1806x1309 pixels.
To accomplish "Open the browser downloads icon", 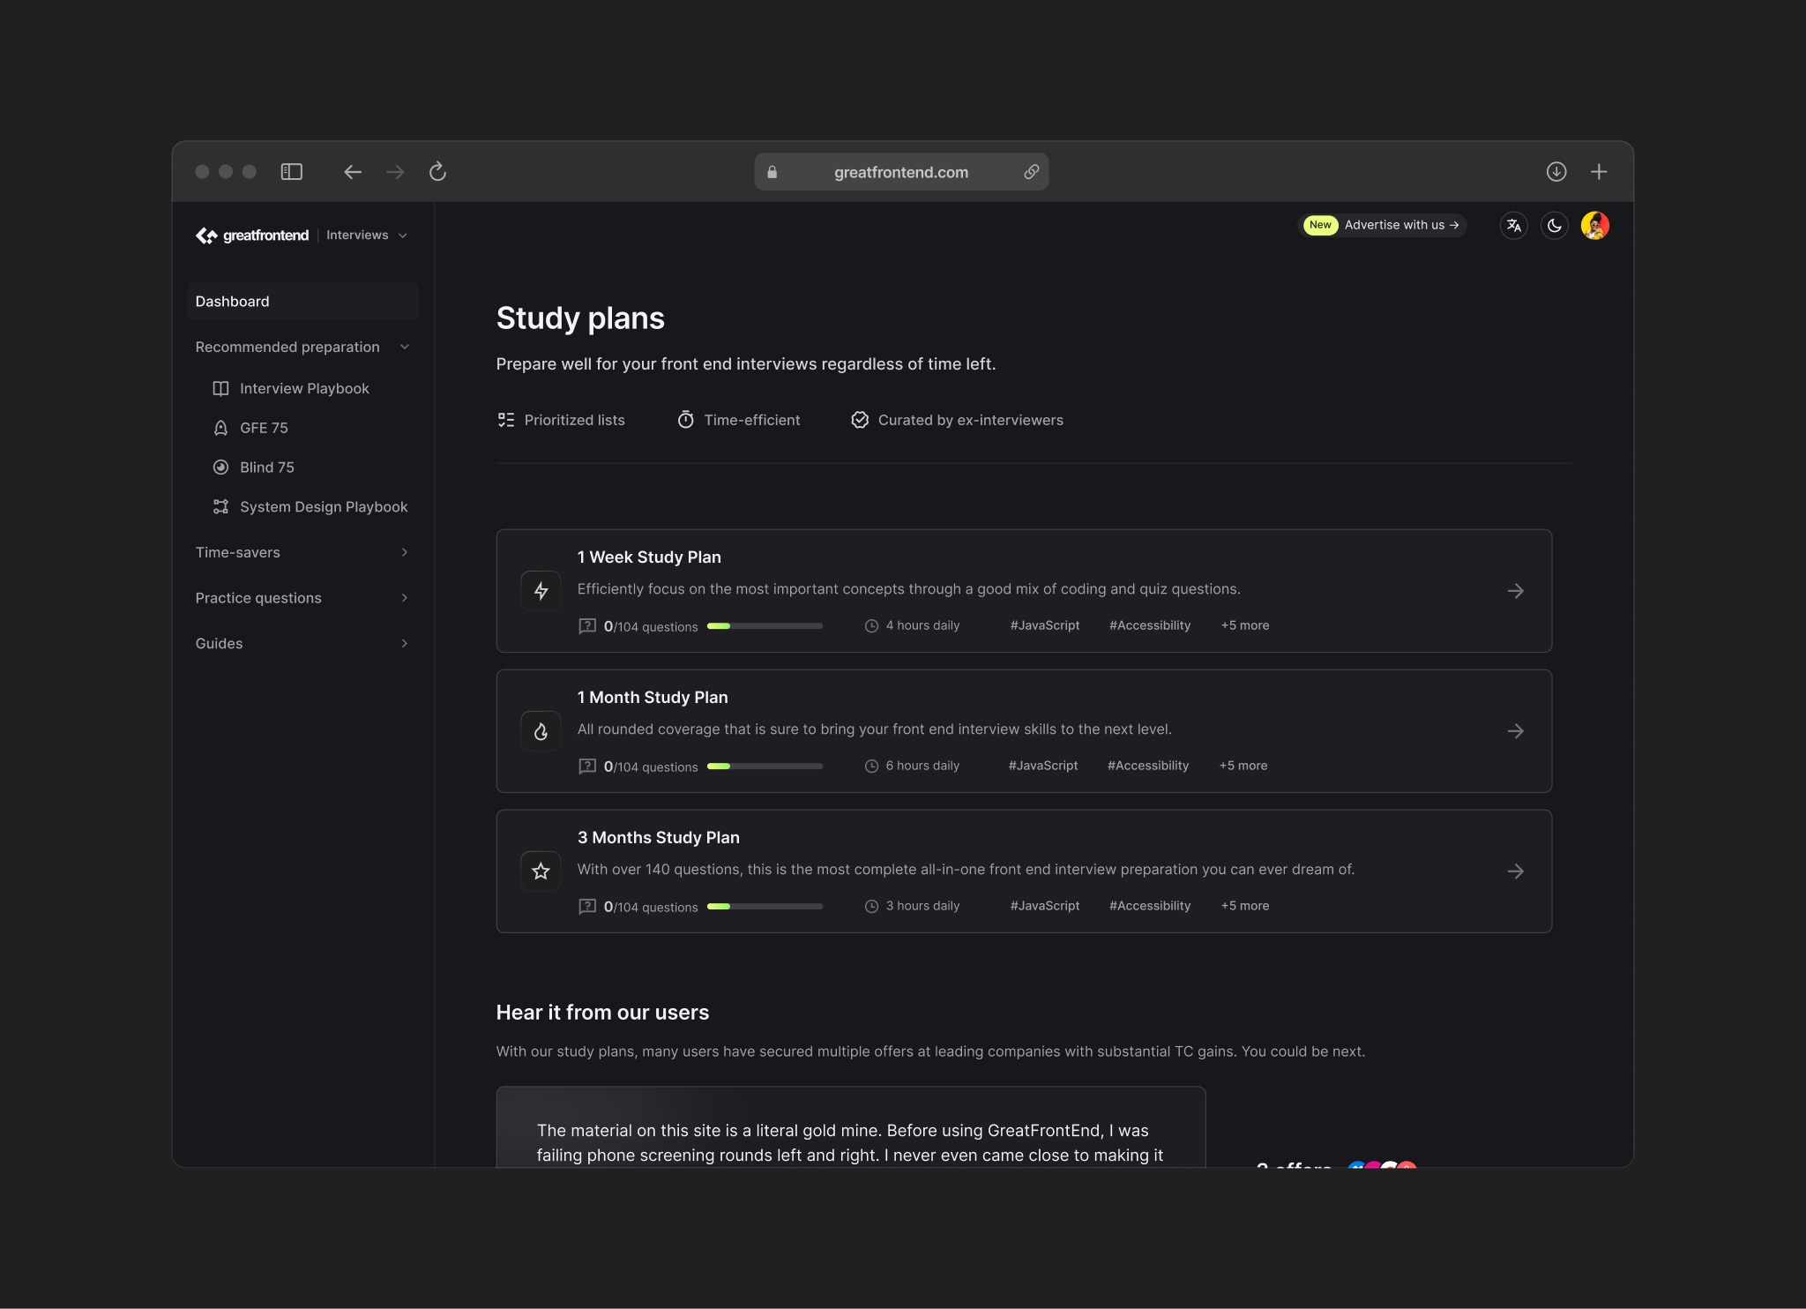I will click(x=1556, y=172).
